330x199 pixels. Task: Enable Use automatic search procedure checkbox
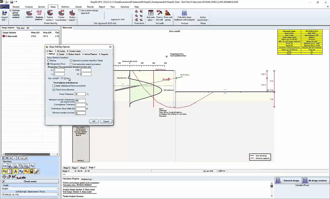pyautogui.click(x=71, y=64)
